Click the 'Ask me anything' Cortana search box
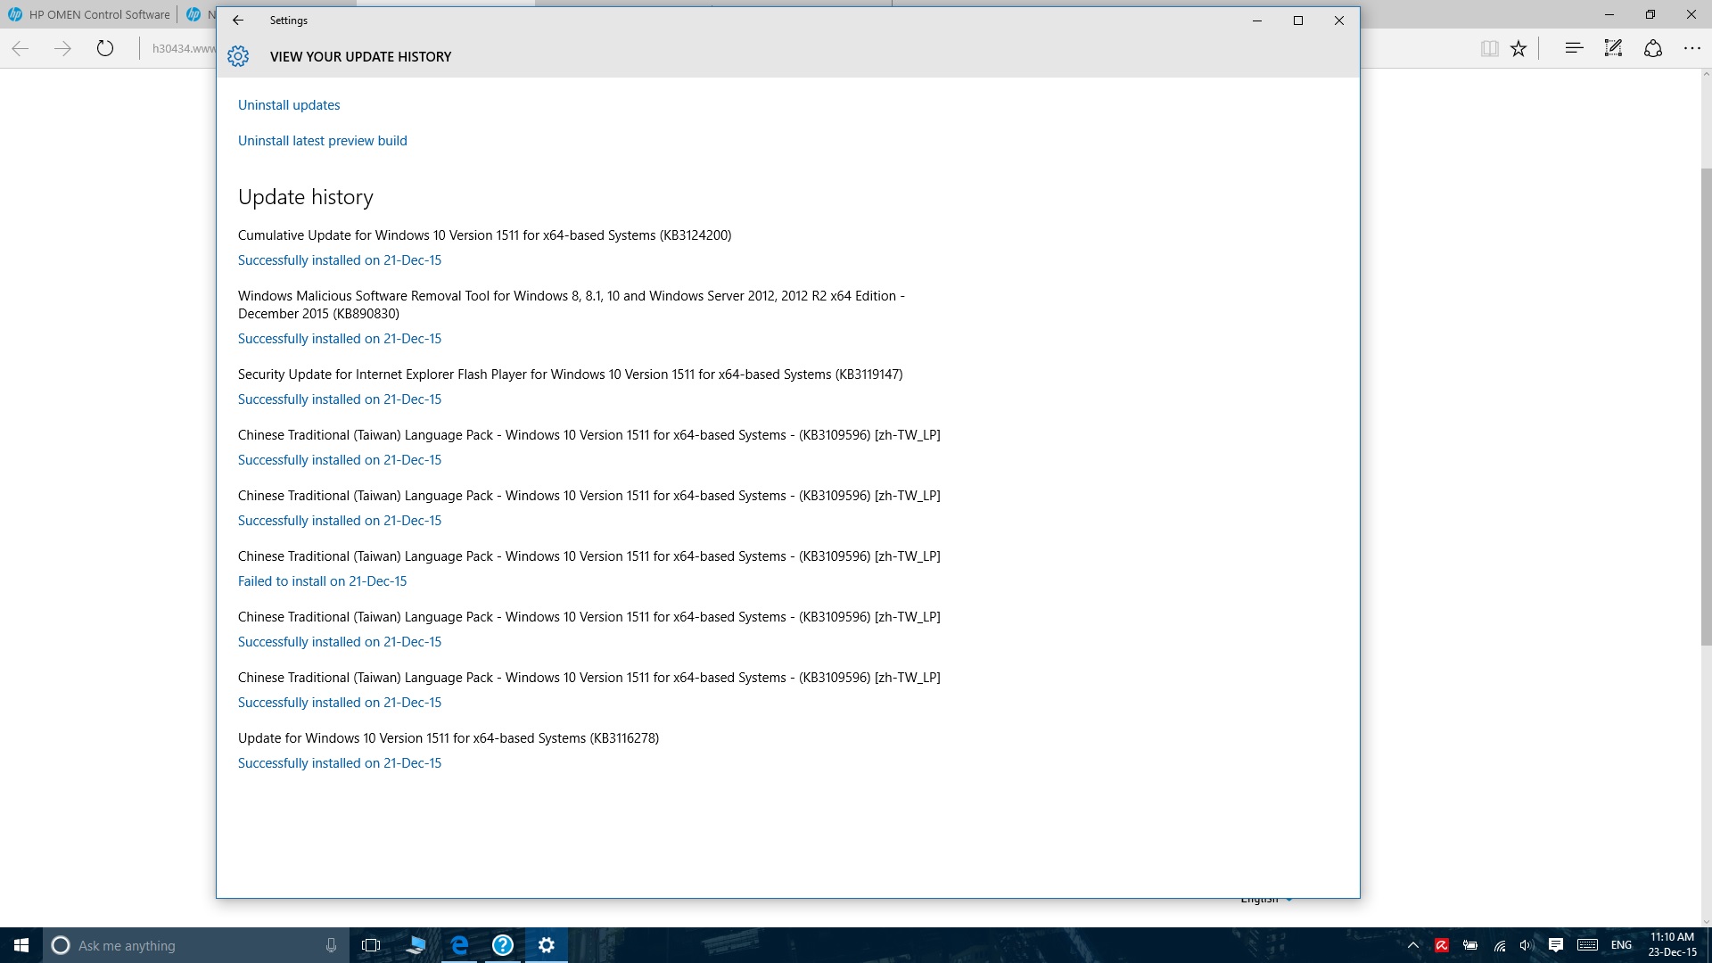The height and width of the screenshot is (963, 1712). [195, 945]
